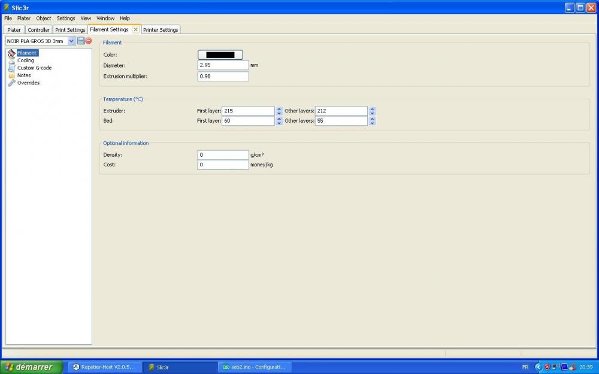
Task: Edit Extruder first layer temperature
Action: (248, 111)
